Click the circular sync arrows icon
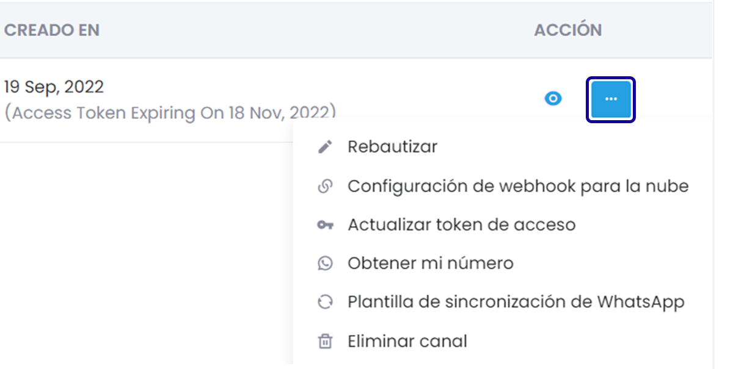This screenshot has width=733, height=369. tap(326, 302)
